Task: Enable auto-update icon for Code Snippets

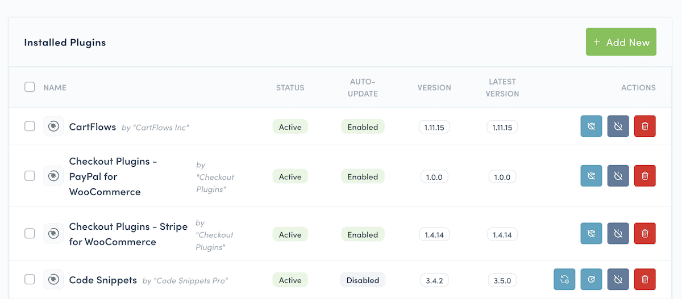Action: pos(591,279)
